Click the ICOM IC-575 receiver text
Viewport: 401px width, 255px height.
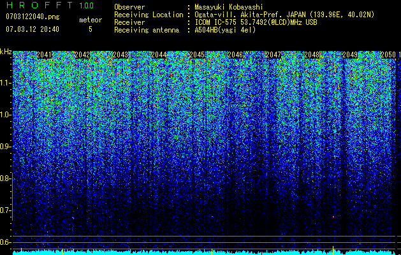(256, 22)
